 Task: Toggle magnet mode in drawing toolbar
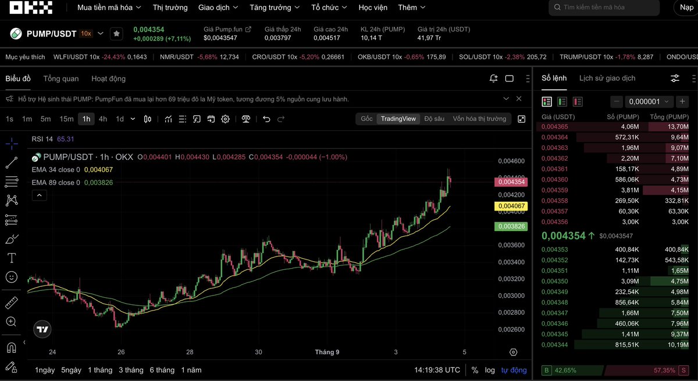[x=11, y=348]
